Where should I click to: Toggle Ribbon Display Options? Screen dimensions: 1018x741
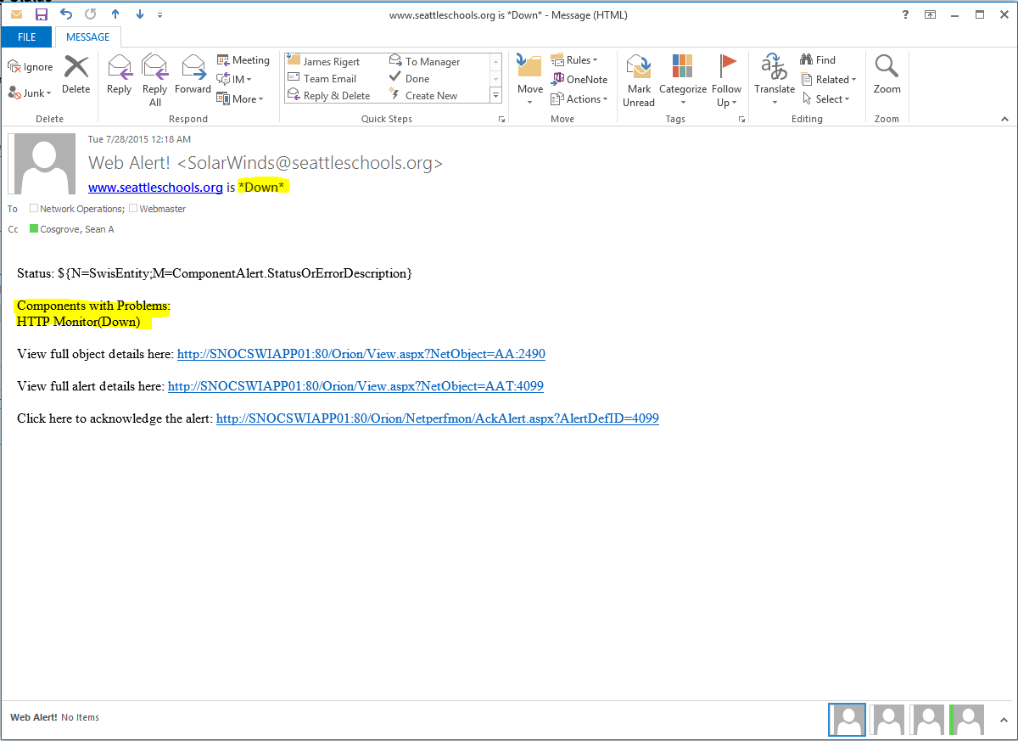pos(931,14)
